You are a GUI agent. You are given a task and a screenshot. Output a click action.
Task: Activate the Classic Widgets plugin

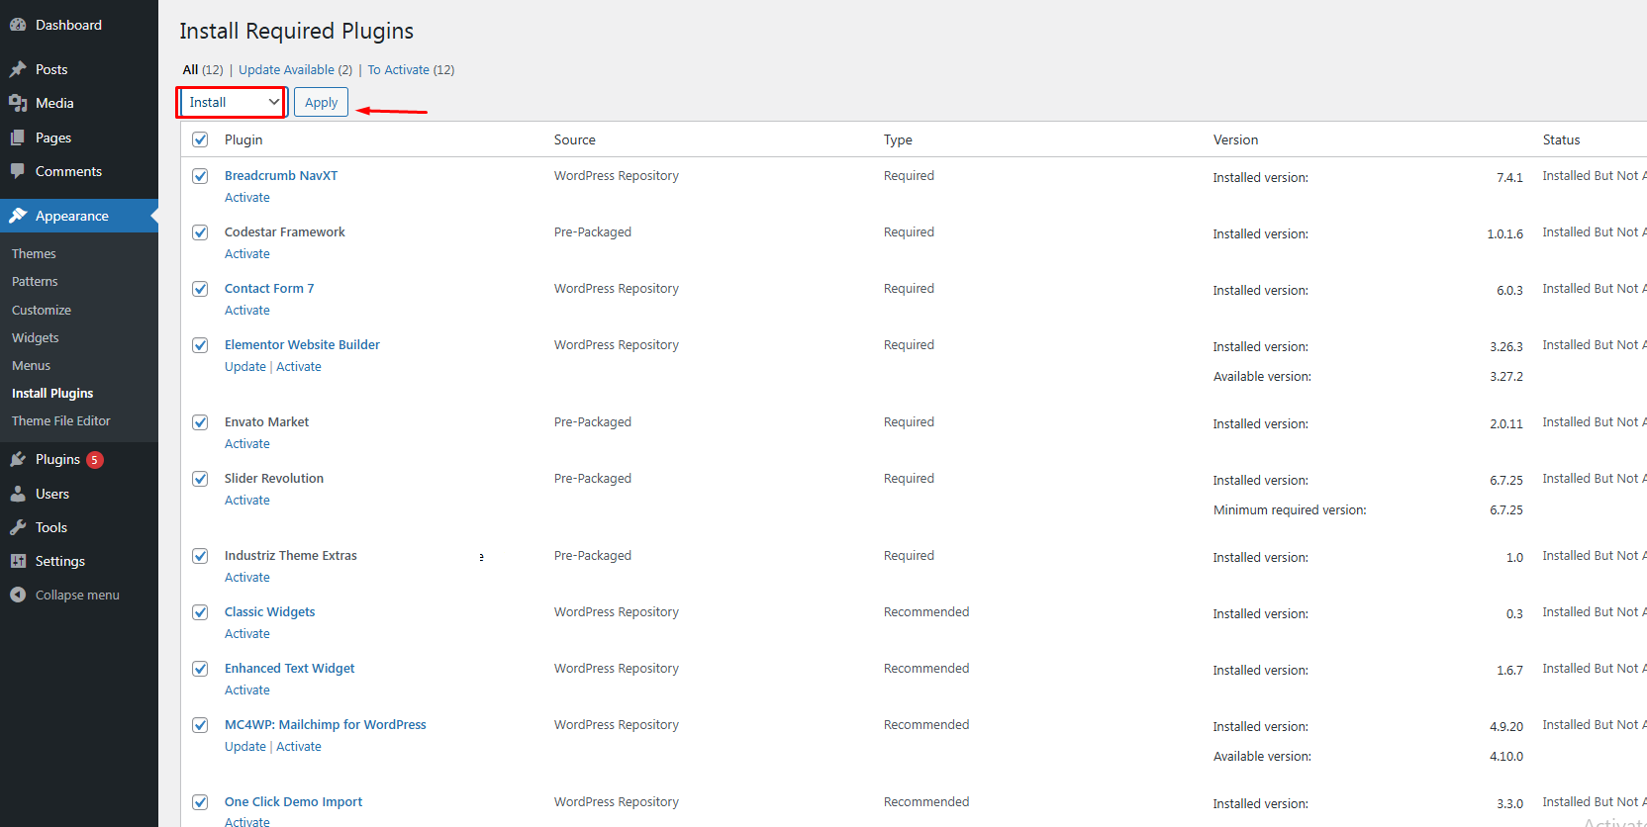click(247, 634)
